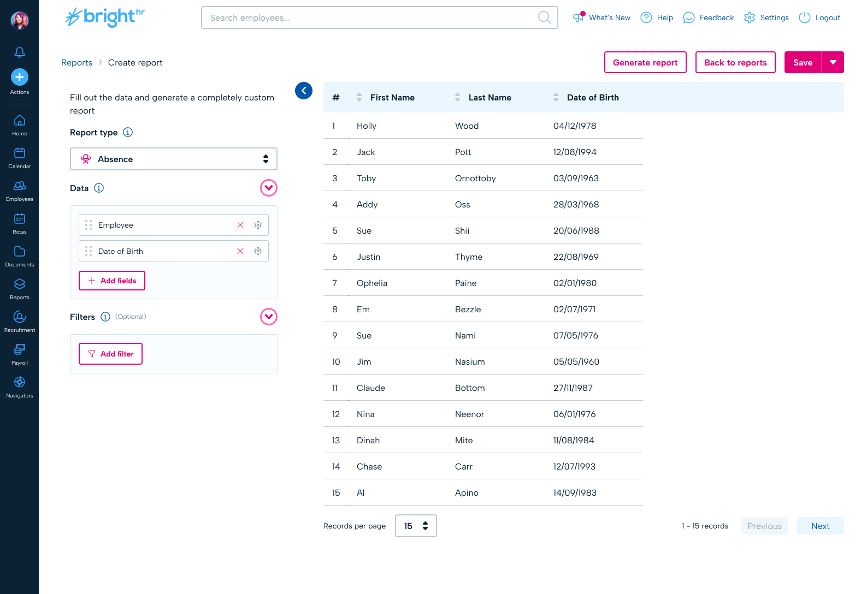Click the Actions plus button

[20, 77]
